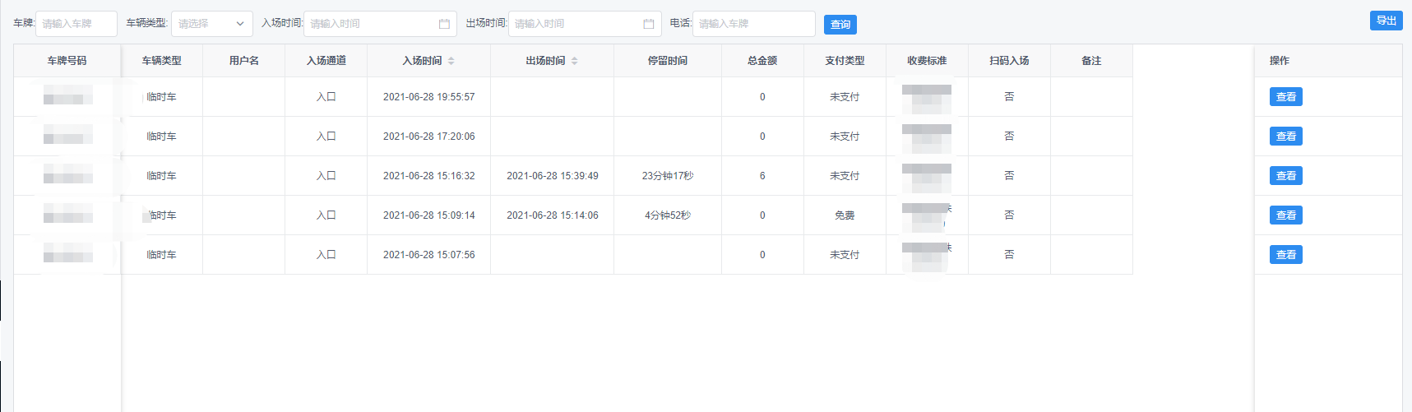Viewport: 1412px width, 412px height.
Task: Click the calendar icon in 入场时间 field
Action: tap(444, 24)
